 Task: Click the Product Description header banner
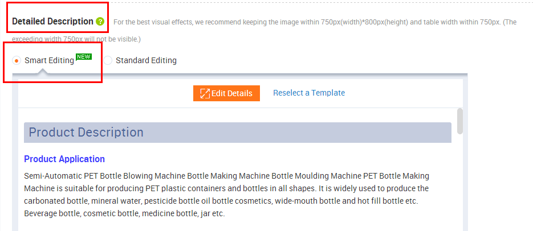pos(238,133)
